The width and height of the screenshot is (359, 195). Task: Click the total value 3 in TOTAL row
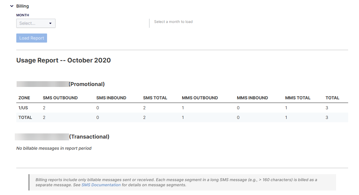327,117
